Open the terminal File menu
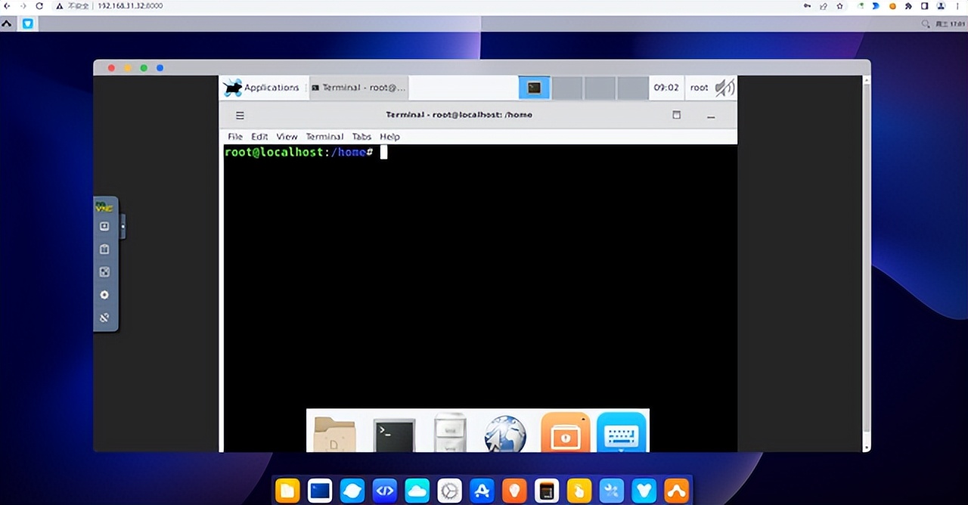 235,137
